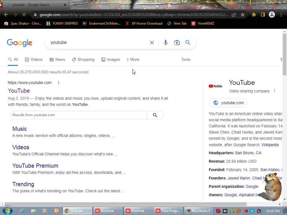
Task: Select the All search tab
Action: pyautogui.click(x=13, y=60)
